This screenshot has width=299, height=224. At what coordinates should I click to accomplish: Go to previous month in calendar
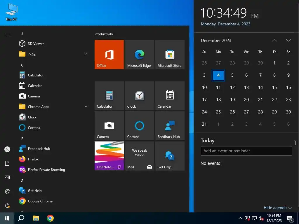(274, 40)
